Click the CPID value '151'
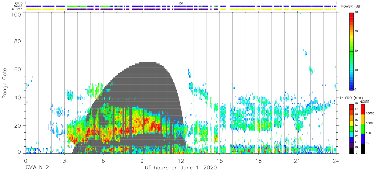 pos(181,3)
